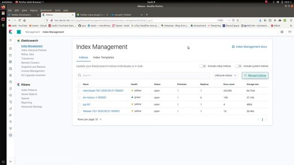
Task: Open Kibana newsfeed mail icon
Action: [x=290, y=32]
